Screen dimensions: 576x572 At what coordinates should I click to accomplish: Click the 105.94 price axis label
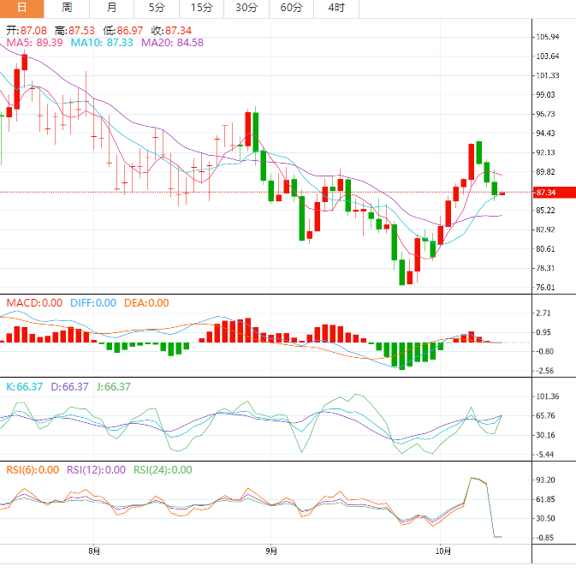click(548, 37)
